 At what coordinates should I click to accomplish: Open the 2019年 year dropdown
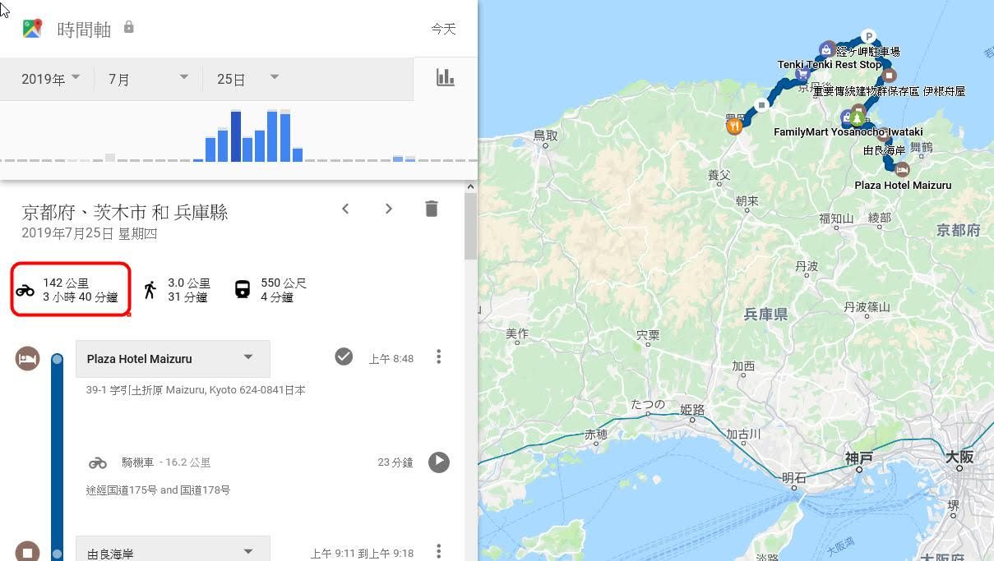pos(51,79)
